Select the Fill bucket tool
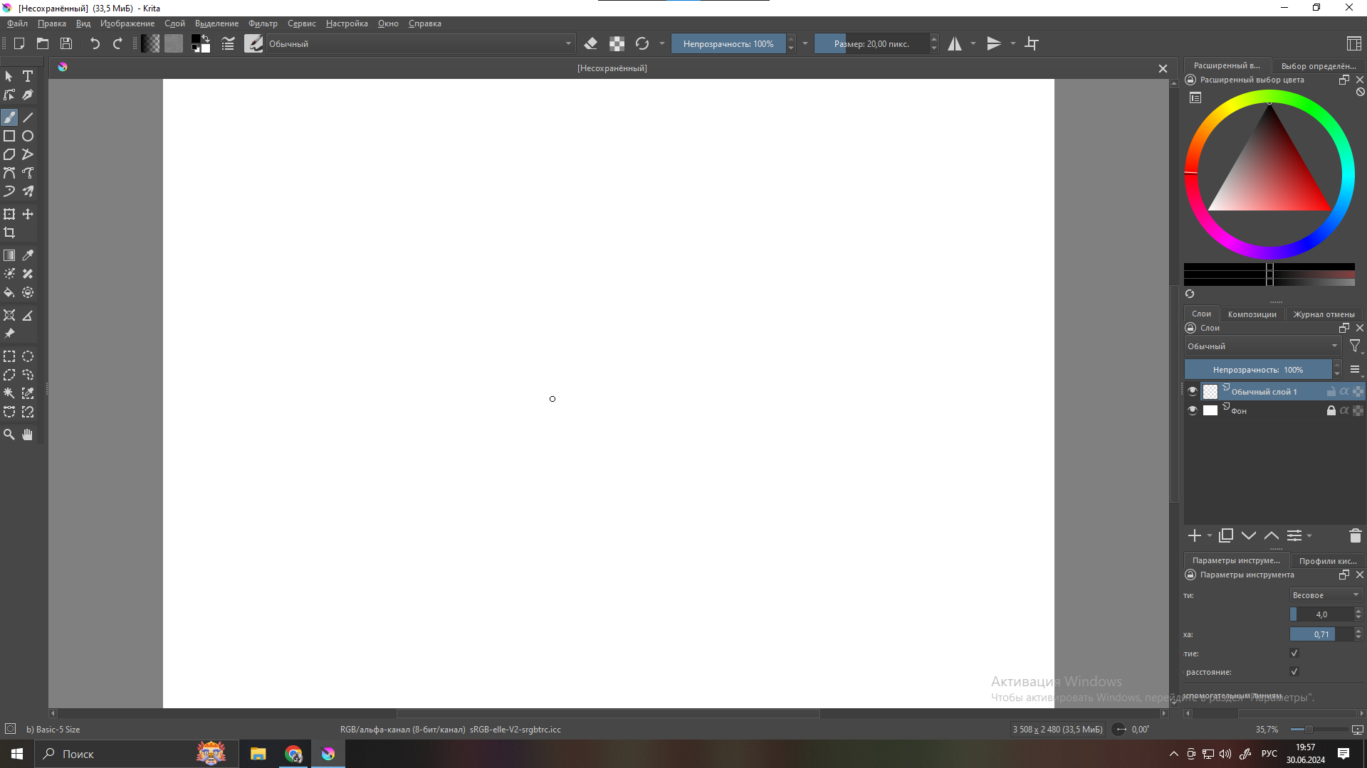The height and width of the screenshot is (768, 1367). tap(9, 293)
